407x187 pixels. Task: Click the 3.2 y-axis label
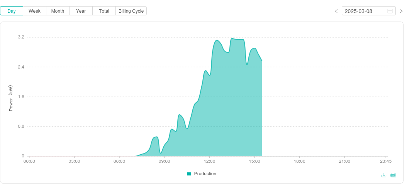[21, 37]
